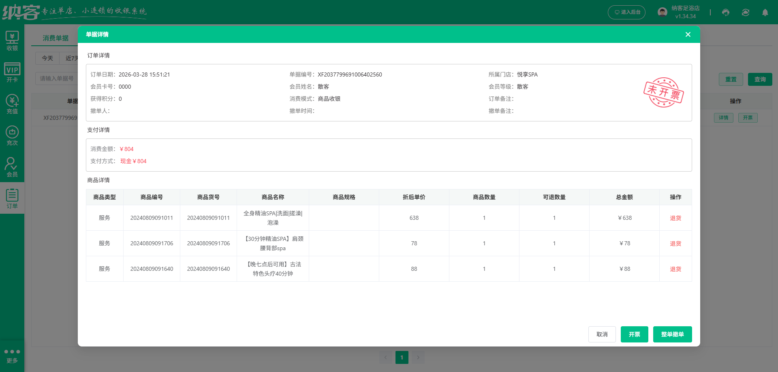The width and height of the screenshot is (778, 372).
Task: Close the 单据详情 dialog
Action: [x=688, y=34]
